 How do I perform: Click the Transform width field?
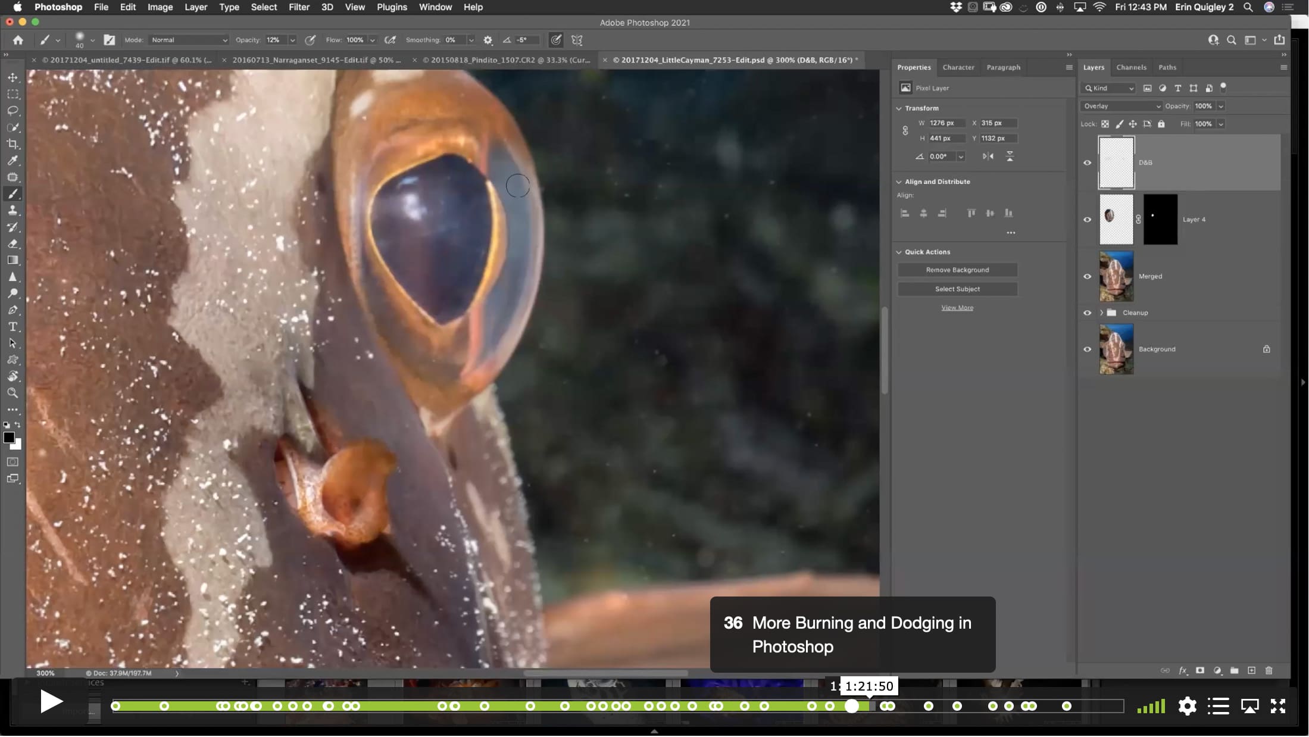point(946,123)
